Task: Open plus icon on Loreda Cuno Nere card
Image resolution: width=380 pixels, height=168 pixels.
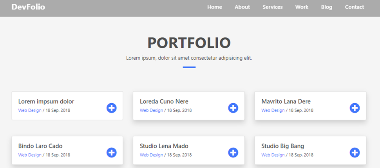Action: (233, 108)
